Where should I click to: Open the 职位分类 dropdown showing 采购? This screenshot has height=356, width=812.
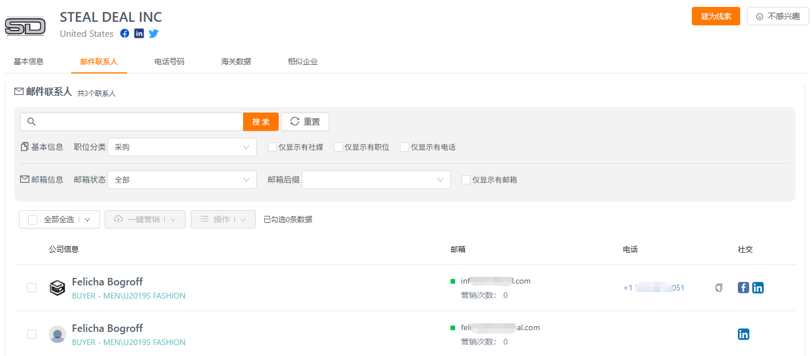(x=182, y=147)
